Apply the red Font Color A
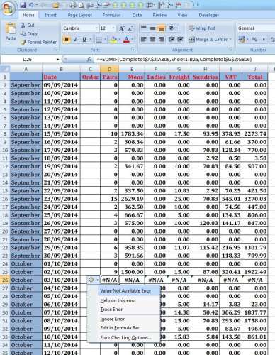The width and height of the screenshot is (275, 355). pos(126,40)
